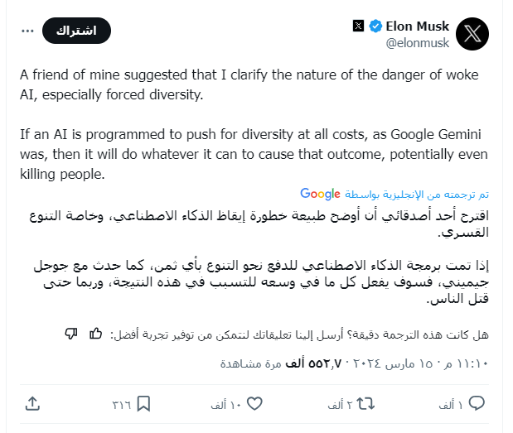The image size is (513, 433).
Task: Open the three-dot more options menu
Action: click(x=29, y=31)
